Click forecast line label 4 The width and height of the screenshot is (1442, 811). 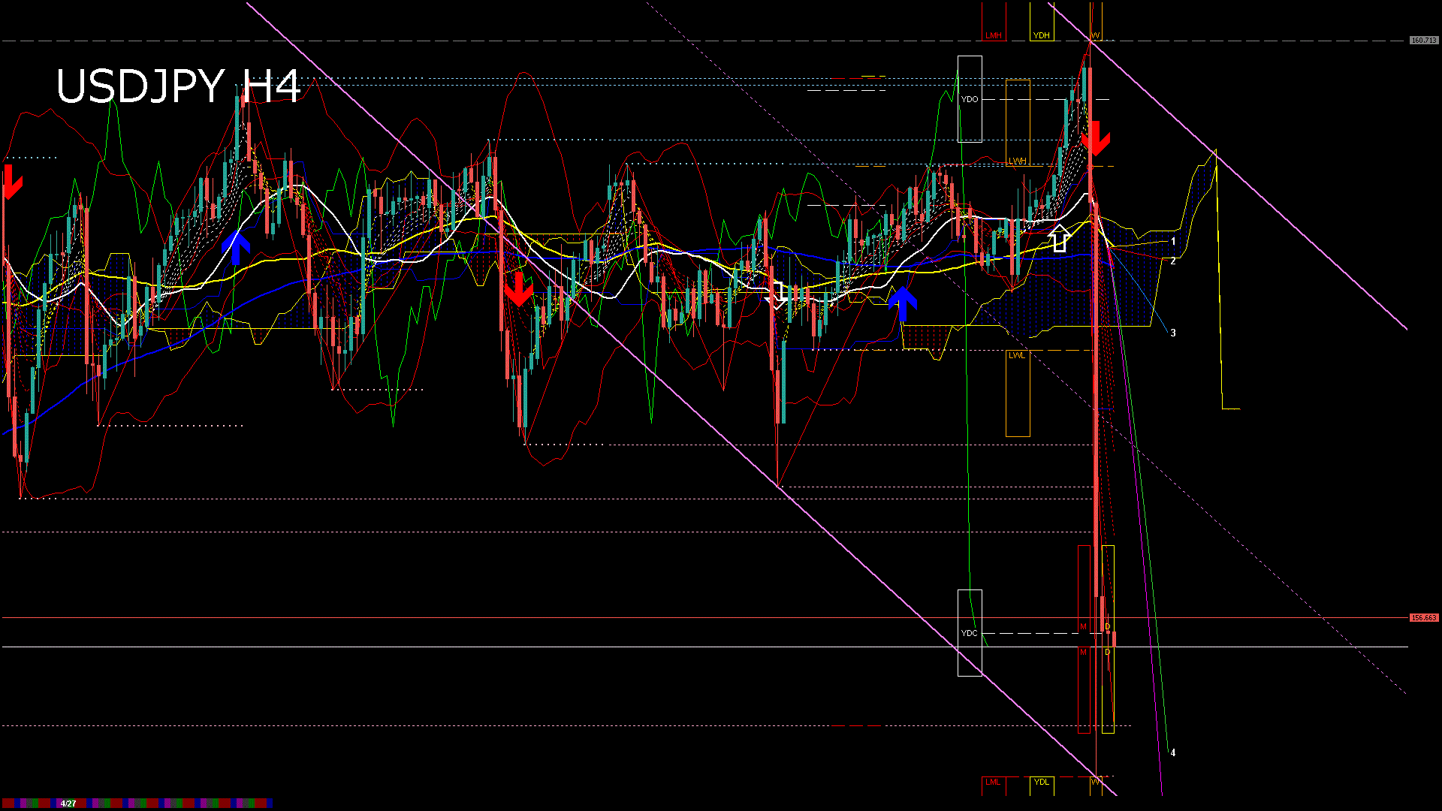coord(1173,752)
